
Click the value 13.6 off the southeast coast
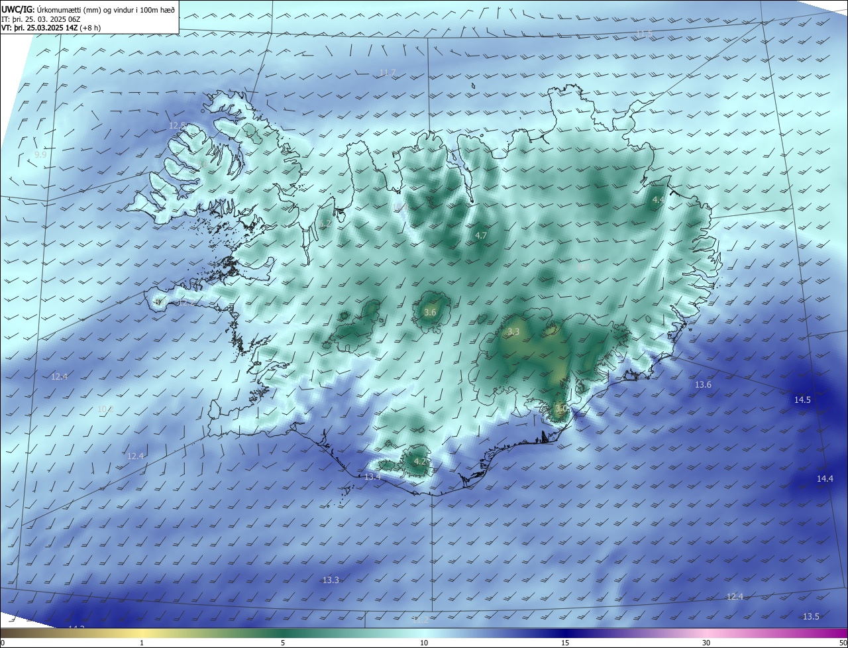(703, 385)
